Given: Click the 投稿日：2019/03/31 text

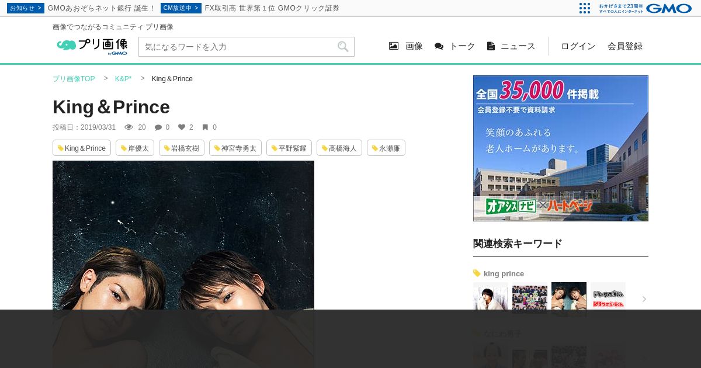Looking at the screenshot, I should [x=84, y=127].
